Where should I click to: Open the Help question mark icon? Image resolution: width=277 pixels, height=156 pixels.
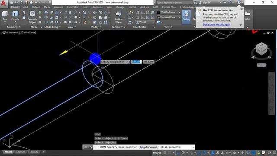pos(239,3)
